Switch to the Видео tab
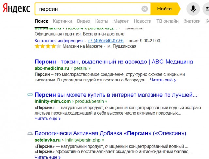The width and height of the screenshot is (209, 159). [x=84, y=21]
